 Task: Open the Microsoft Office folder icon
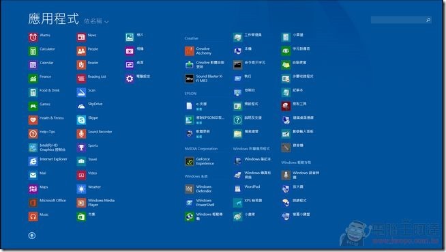pos(33,203)
